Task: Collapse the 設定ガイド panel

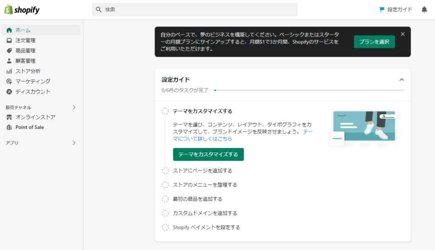Action: pyautogui.click(x=402, y=80)
